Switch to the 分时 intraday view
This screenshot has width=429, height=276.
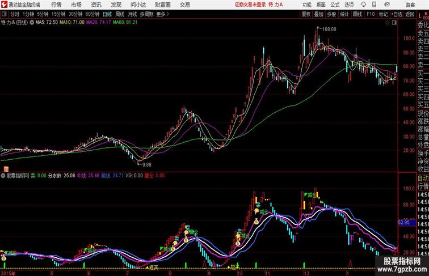click(x=15, y=14)
